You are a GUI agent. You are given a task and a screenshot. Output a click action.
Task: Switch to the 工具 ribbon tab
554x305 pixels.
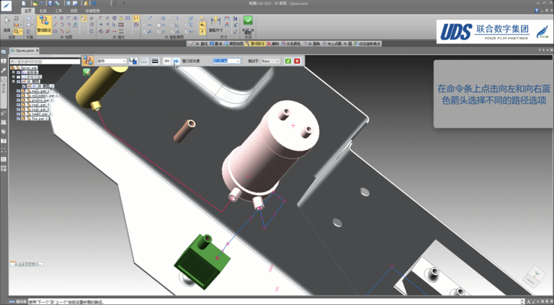60,12
